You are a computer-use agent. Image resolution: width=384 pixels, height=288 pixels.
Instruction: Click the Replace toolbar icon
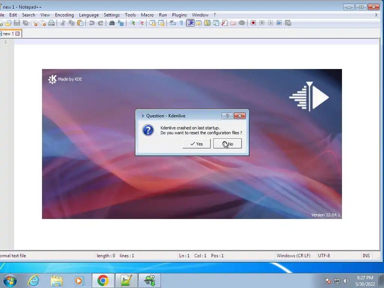click(120, 23)
